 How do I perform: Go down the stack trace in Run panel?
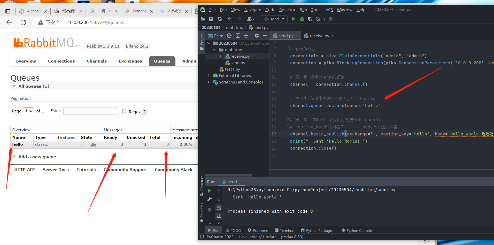click(219, 200)
